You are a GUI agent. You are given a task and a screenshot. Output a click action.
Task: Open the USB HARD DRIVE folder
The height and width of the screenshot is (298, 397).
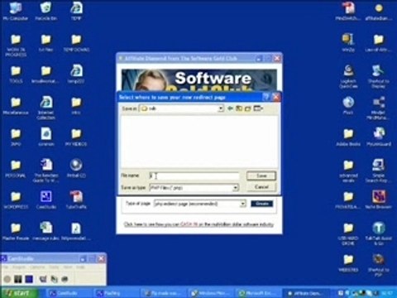click(x=348, y=233)
